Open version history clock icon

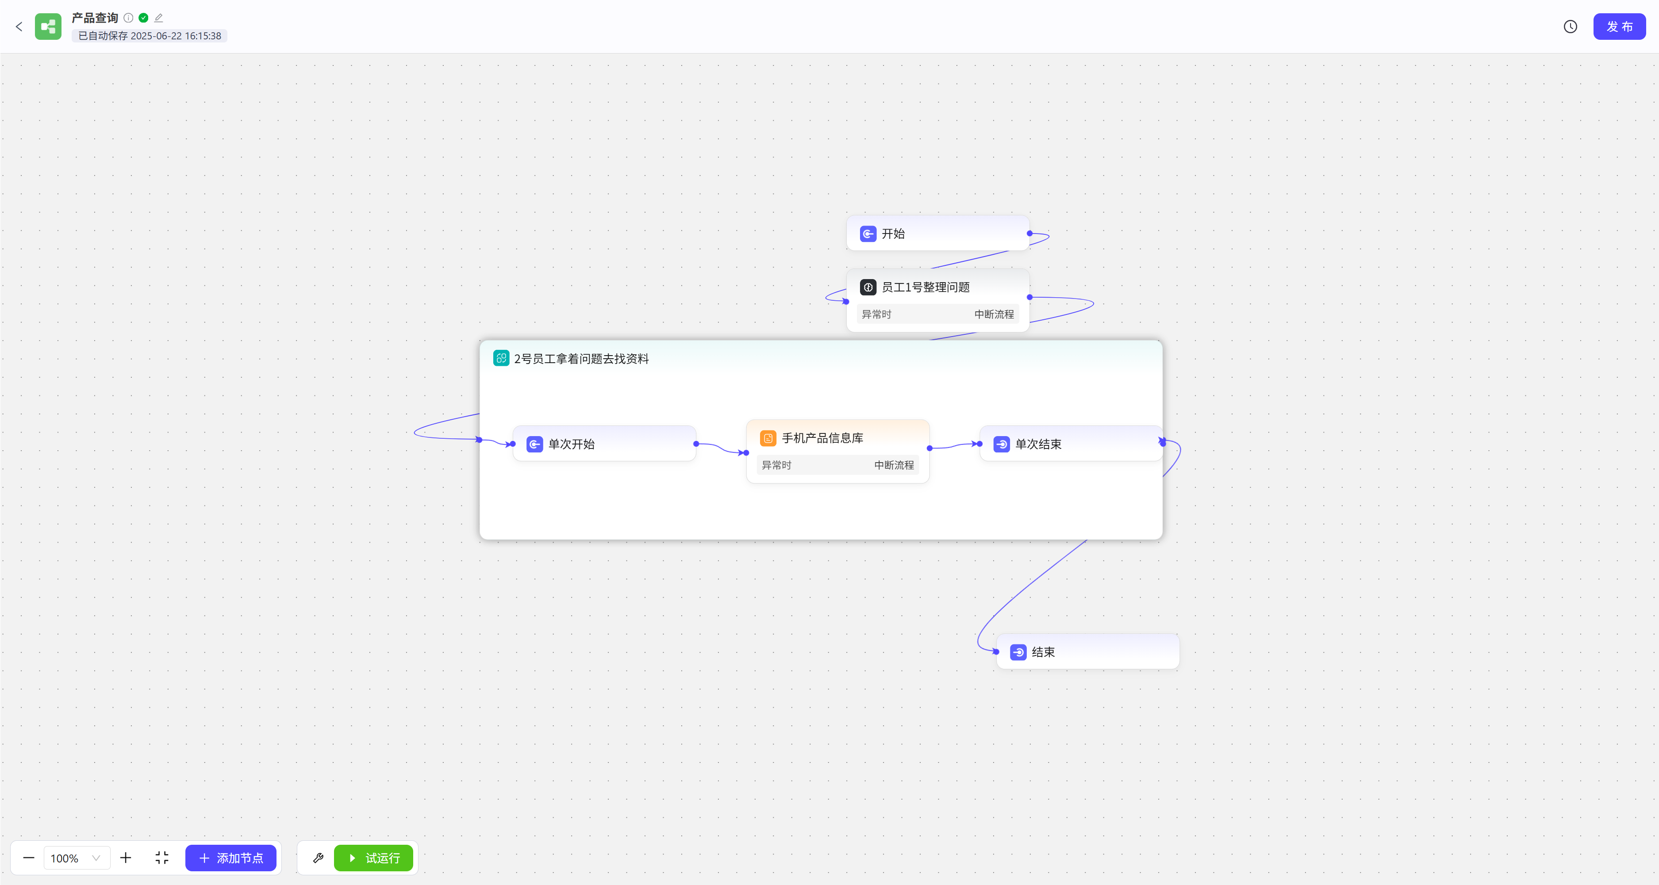point(1570,27)
